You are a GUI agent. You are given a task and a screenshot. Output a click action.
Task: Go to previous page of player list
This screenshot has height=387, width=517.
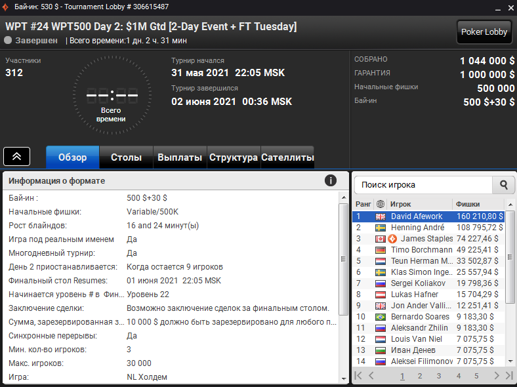[x=371, y=375]
